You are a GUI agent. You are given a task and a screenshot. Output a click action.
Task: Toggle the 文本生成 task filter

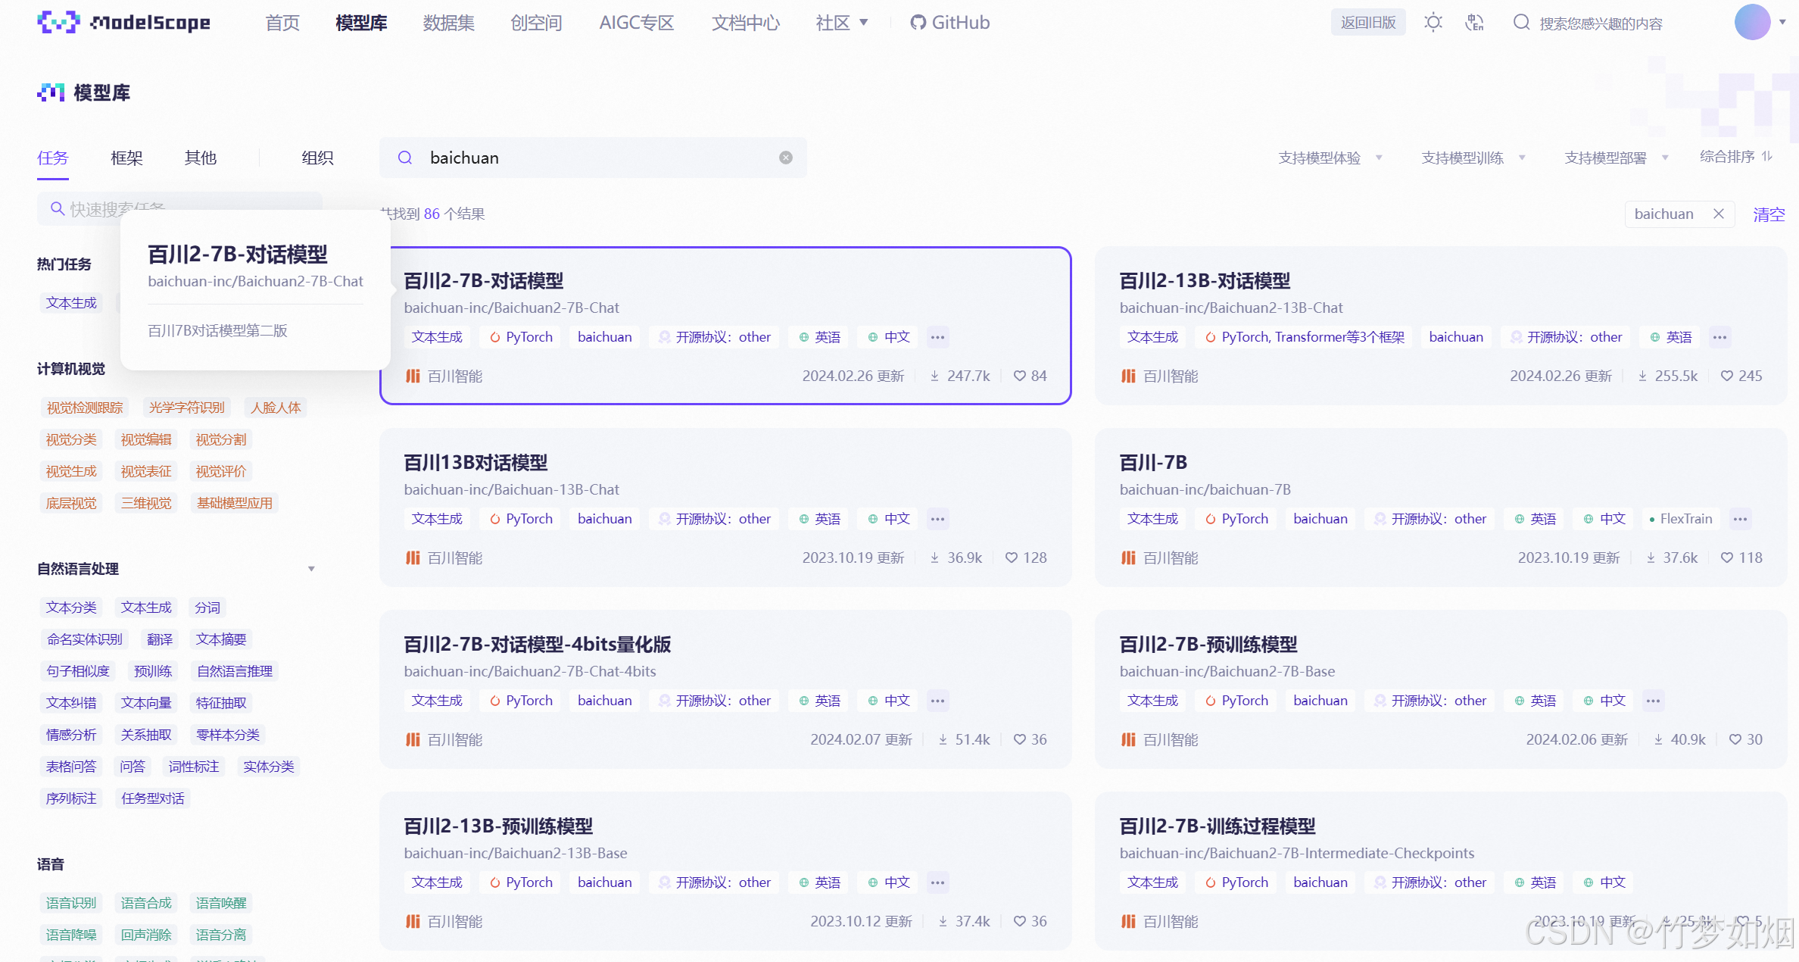pos(70,302)
